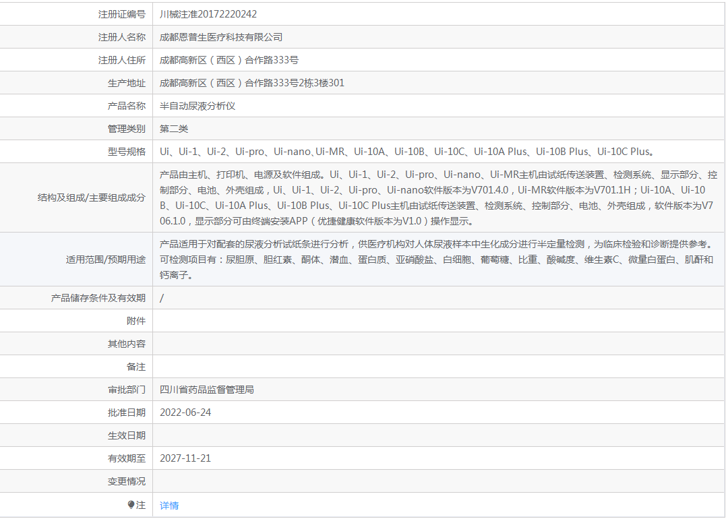This screenshot has height=519, width=726.
Task: Open the 详情 link in the 注 row
Action: [x=169, y=506]
